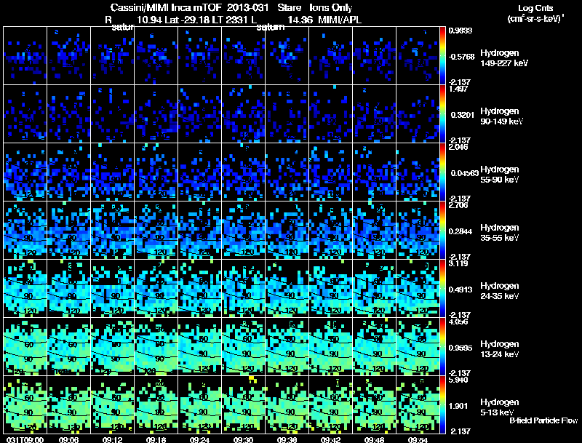The width and height of the screenshot is (582, 443).
Task: Click the 'Stare' word in the title
Action: pos(289,8)
